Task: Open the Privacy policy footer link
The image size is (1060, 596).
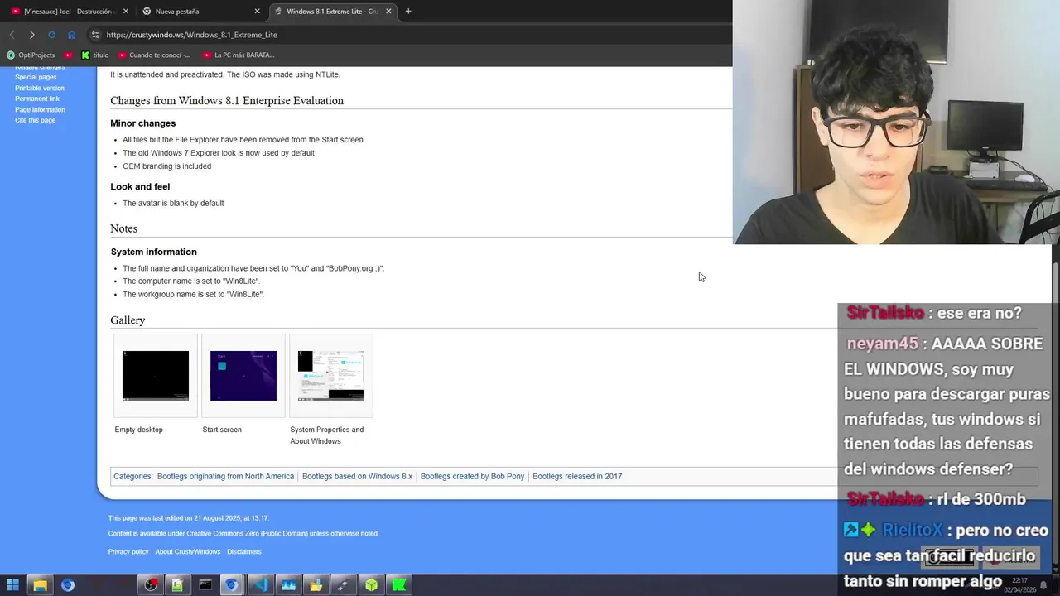Action: pos(128,552)
